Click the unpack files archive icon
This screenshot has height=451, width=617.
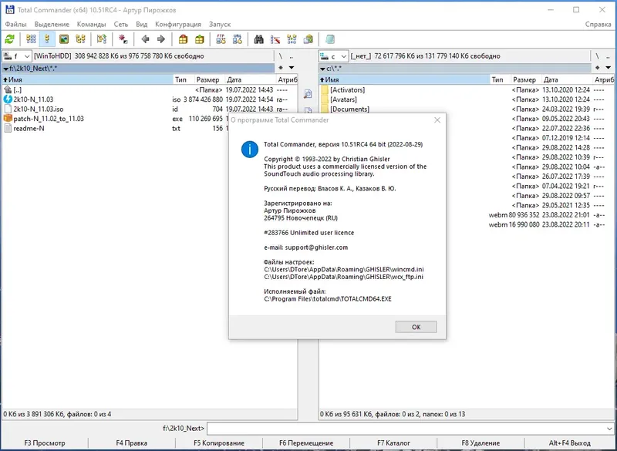pyautogui.click(x=200, y=39)
